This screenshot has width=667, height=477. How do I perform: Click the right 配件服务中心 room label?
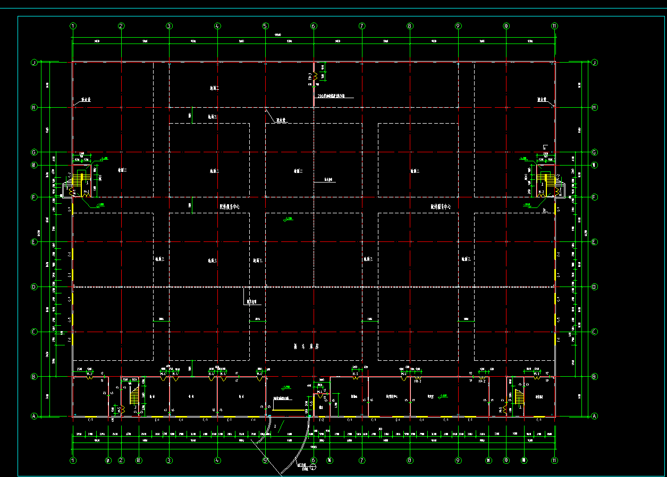point(444,207)
